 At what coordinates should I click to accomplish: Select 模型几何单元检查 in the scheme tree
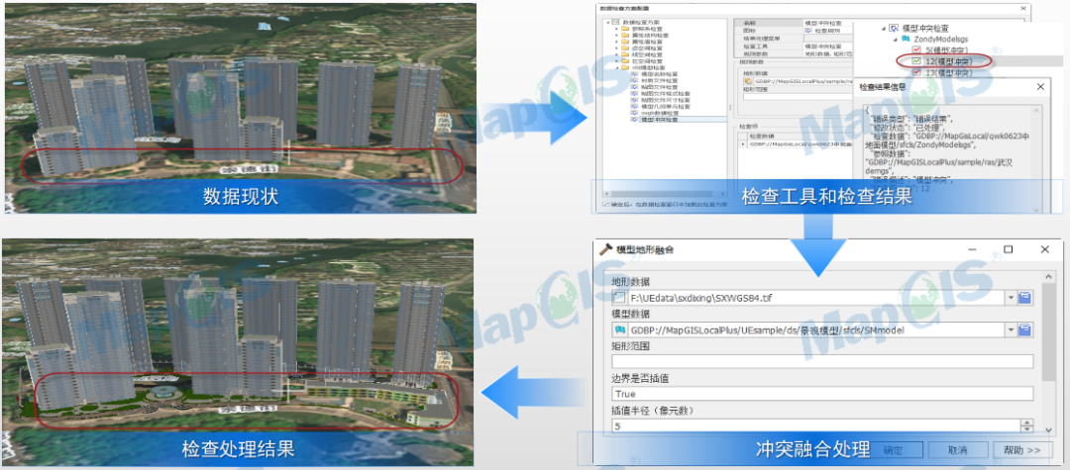click(x=666, y=106)
